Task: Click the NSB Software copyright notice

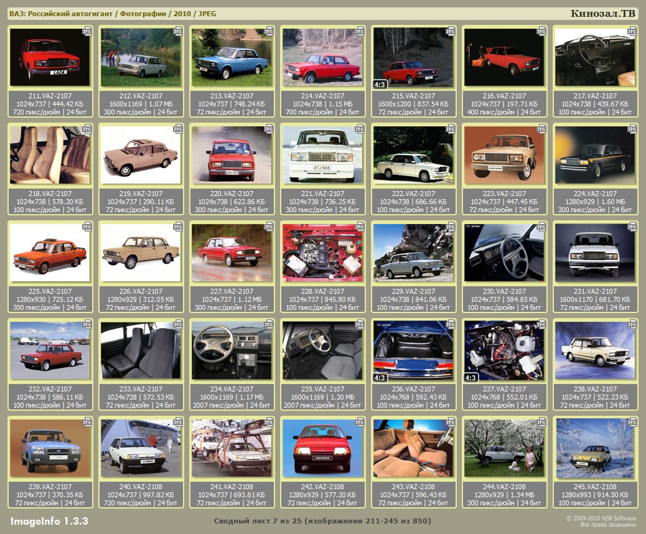Action: 601,521
